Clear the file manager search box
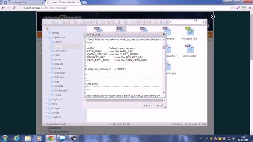This screenshot has width=253, height=142. click(x=203, y=22)
